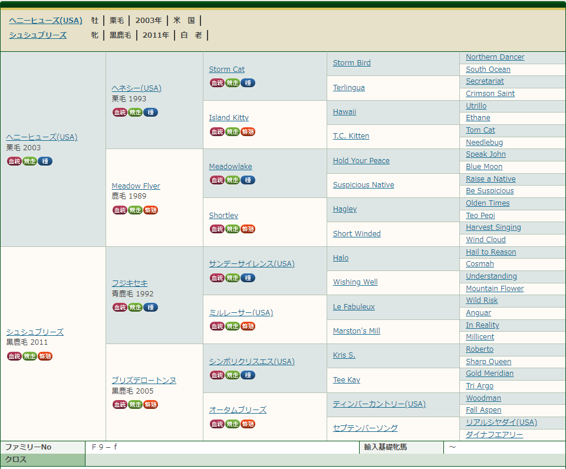Open オータムブリーズ's orange 繁殖 badge
The image size is (566, 469).
(x=248, y=424)
